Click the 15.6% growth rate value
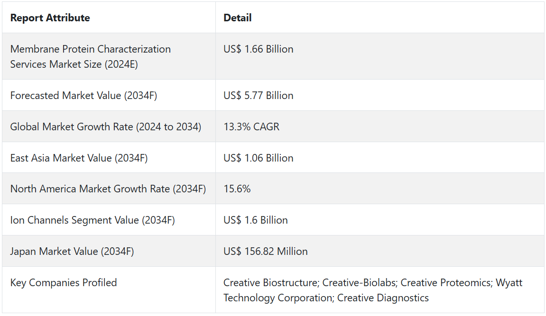The width and height of the screenshot is (546, 316). pos(237,189)
